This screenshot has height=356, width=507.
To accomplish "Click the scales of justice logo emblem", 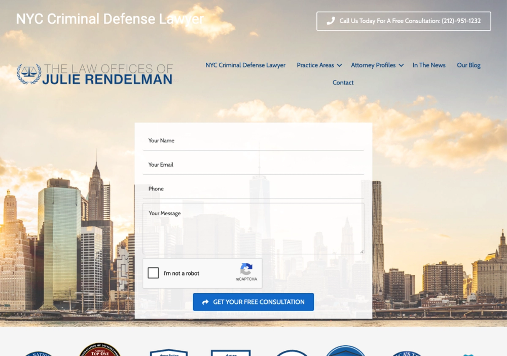I will pyautogui.click(x=29, y=73).
